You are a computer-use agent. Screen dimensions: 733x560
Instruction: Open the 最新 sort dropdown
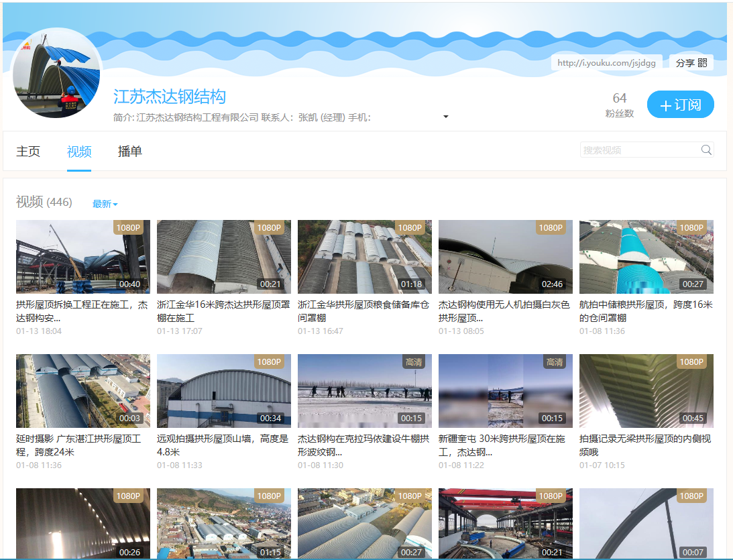pos(105,204)
